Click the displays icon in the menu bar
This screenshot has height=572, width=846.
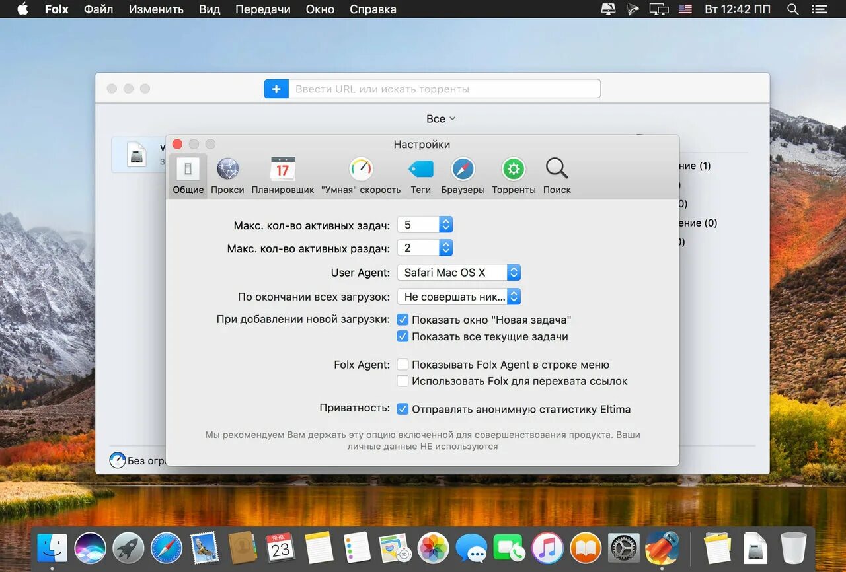click(x=659, y=9)
